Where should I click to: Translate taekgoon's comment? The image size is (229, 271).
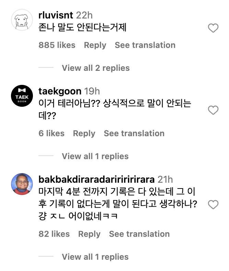(134, 133)
